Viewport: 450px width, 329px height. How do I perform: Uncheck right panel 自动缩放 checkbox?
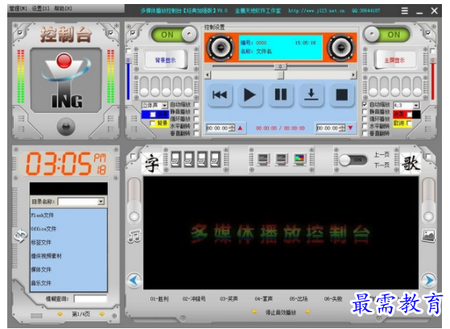coord(365,104)
